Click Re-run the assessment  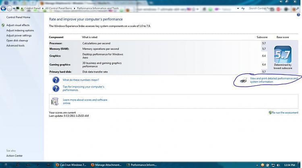click(x=285, y=113)
